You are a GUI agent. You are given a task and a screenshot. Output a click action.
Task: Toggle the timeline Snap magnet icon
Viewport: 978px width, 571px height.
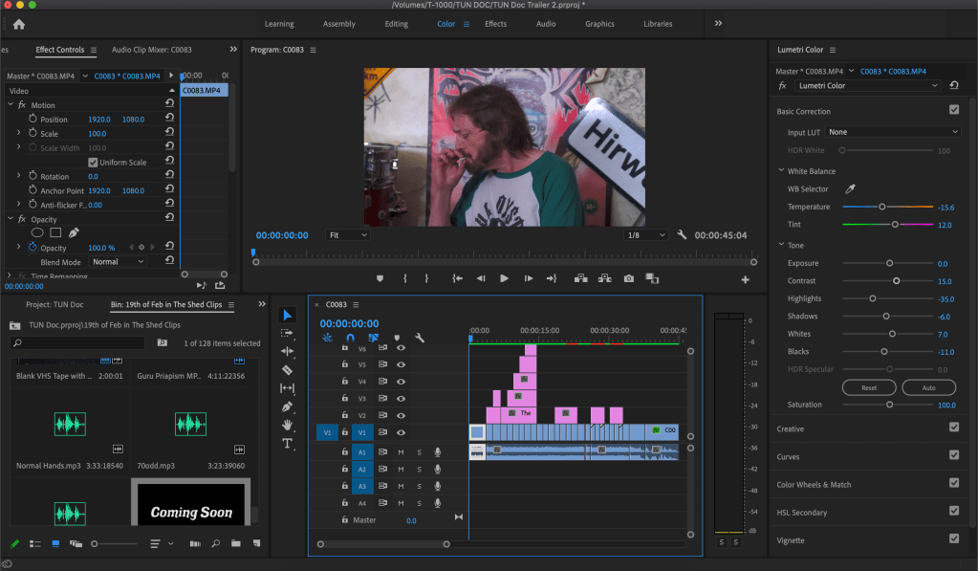point(350,338)
